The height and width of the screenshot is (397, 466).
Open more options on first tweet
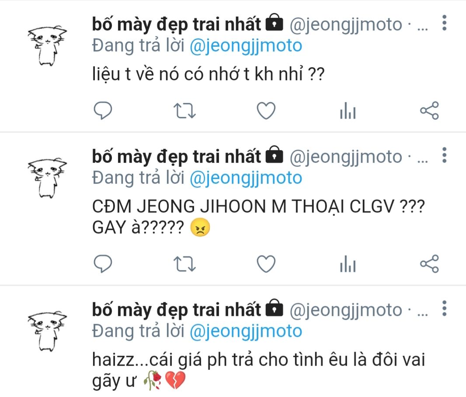click(x=444, y=23)
